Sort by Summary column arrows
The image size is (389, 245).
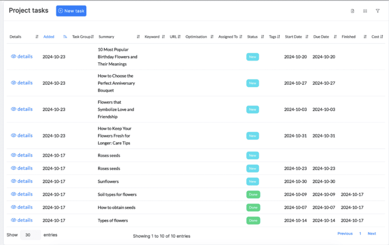pos(138,37)
